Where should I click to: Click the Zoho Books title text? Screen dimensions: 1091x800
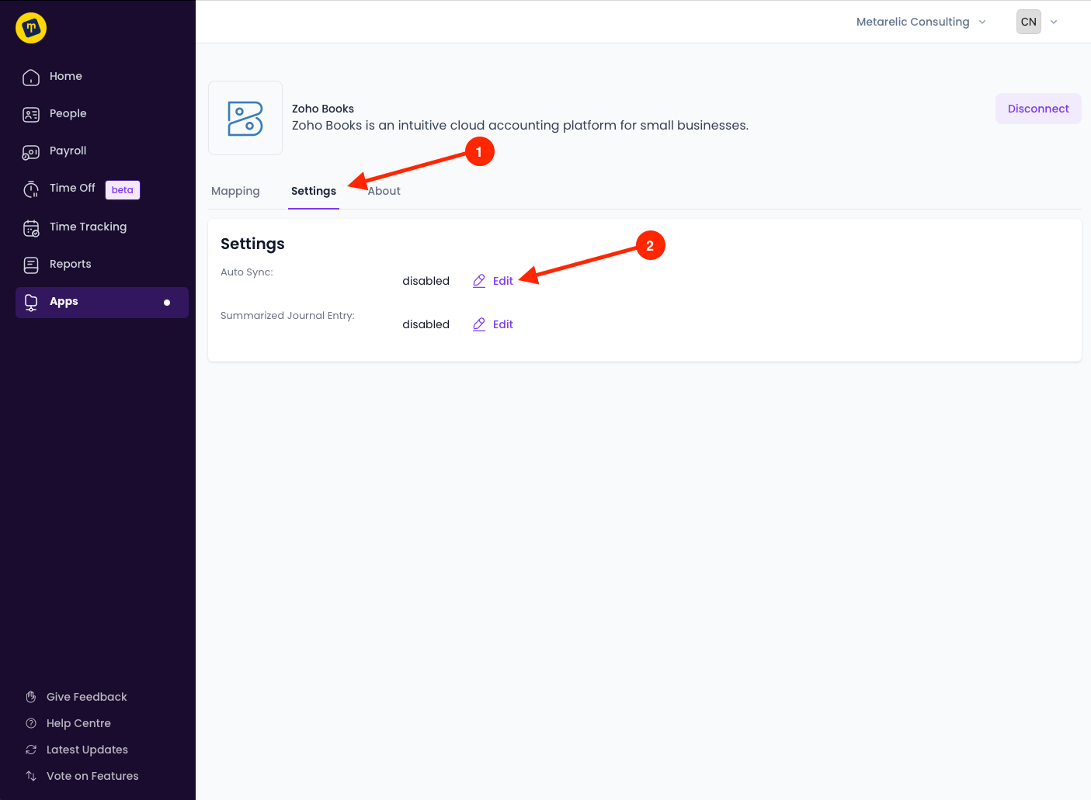[x=323, y=109]
